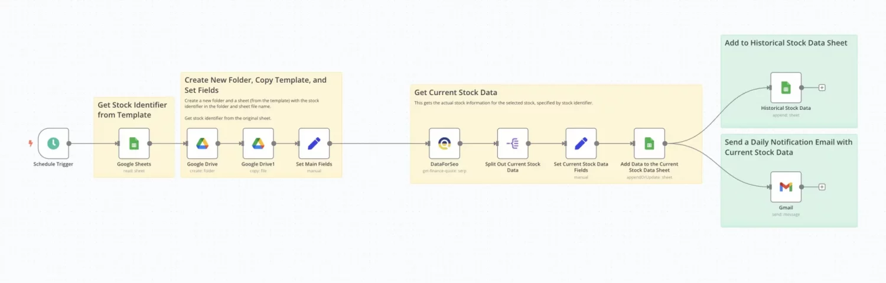The height and width of the screenshot is (283, 886).
Task: Select 'Send a Daily Notification Email' note heading
Action: (x=789, y=147)
